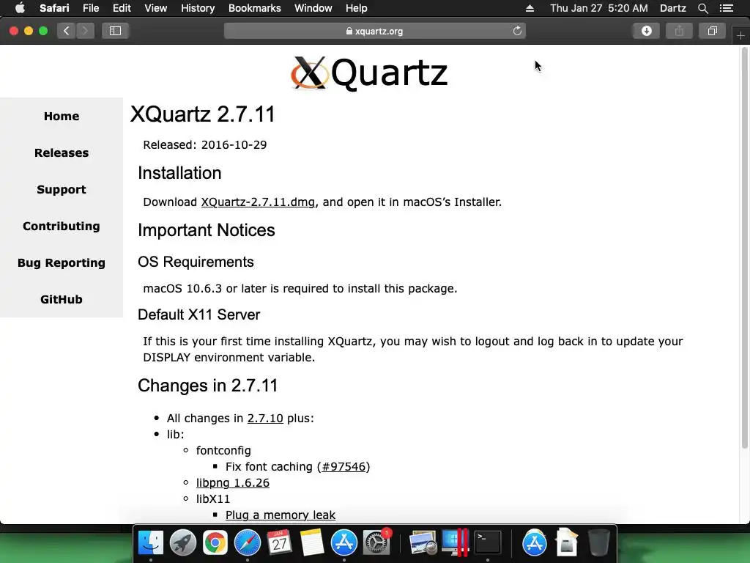This screenshot has height=563, width=750.
Task: Open the Dartz user menu
Action: coord(672,8)
